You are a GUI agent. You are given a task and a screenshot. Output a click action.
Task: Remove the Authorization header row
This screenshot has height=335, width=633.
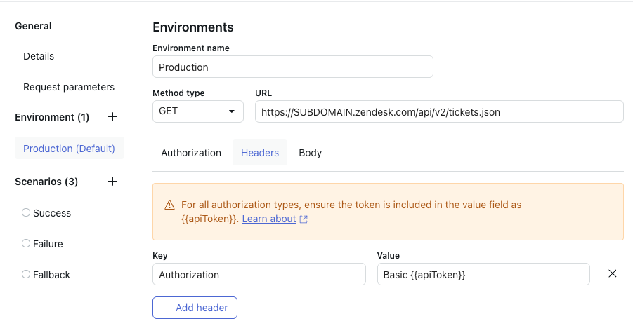(x=612, y=274)
